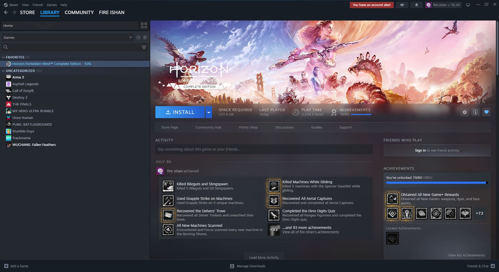Open Manage Downloads at the bottom

tap(248, 266)
